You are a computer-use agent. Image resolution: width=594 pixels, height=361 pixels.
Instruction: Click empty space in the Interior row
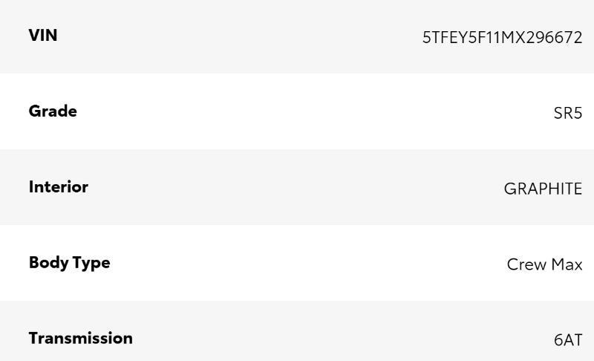coord(297,188)
